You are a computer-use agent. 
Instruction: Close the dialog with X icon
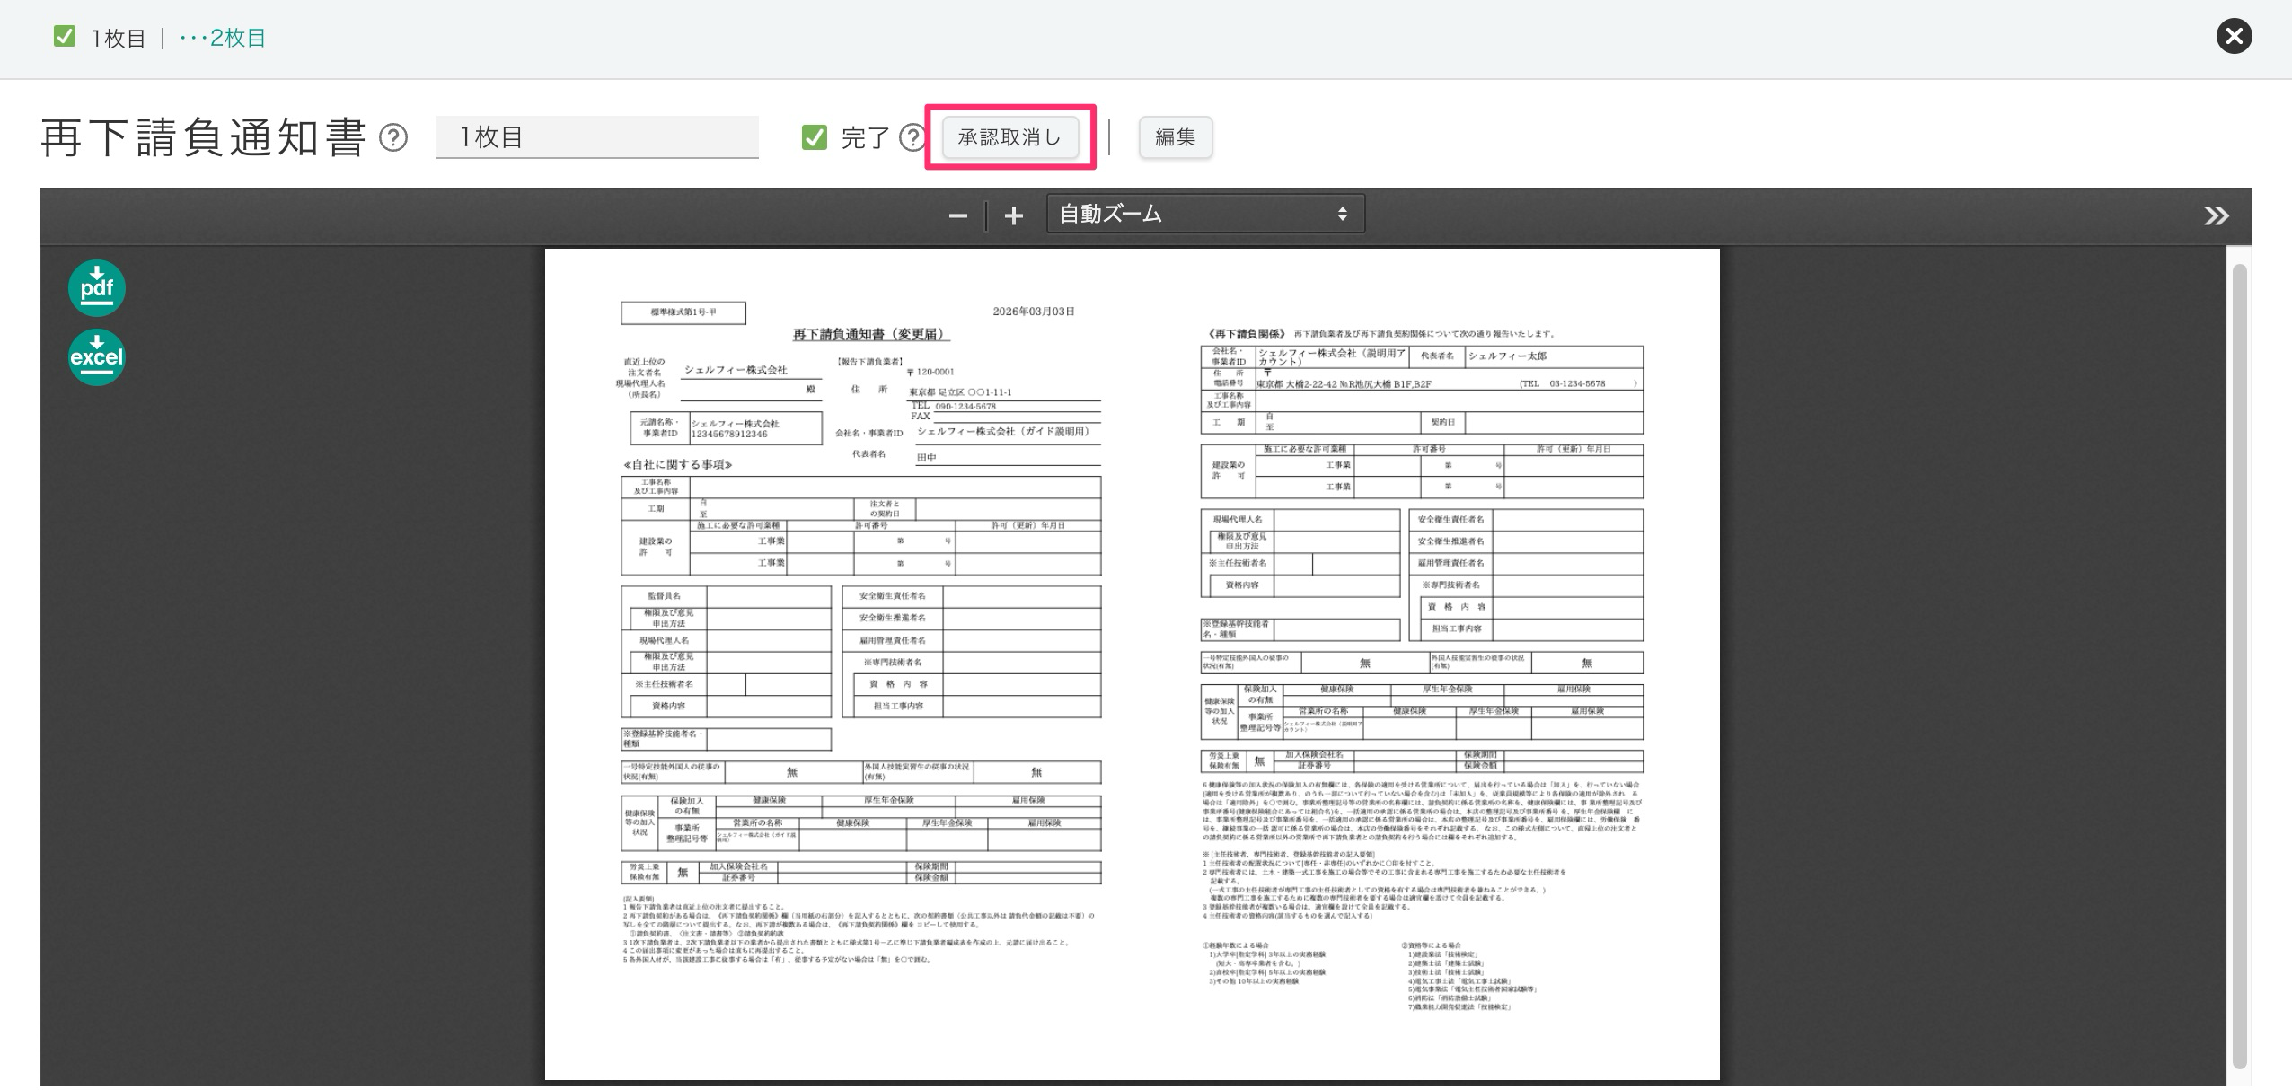tap(2234, 37)
